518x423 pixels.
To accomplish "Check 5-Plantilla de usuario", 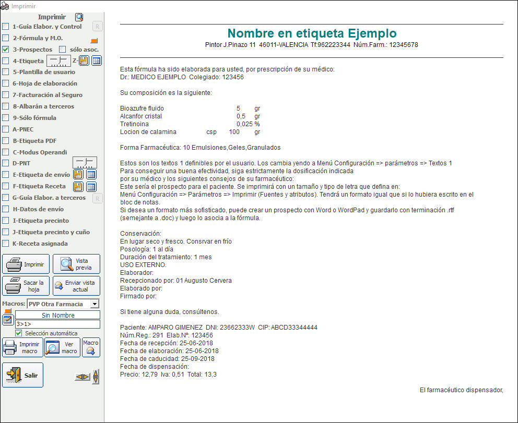I will [6, 72].
